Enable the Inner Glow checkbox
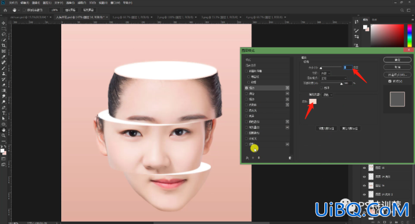 pos(247,111)
